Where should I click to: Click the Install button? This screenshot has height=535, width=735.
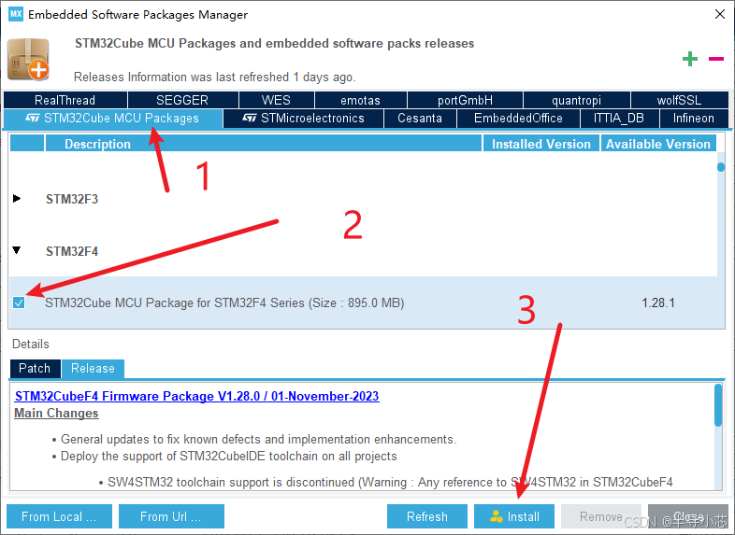coord(514,516)
